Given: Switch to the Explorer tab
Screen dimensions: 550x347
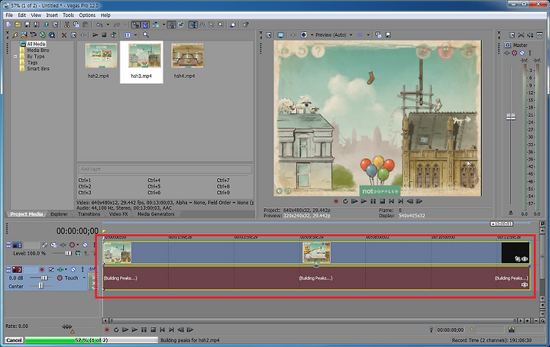Looking at the screenshot, I should coord(59,214).
